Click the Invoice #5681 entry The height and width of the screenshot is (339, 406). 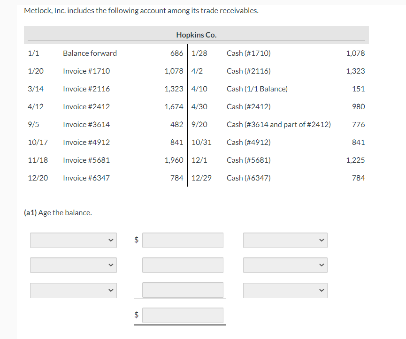click(86, 160)
